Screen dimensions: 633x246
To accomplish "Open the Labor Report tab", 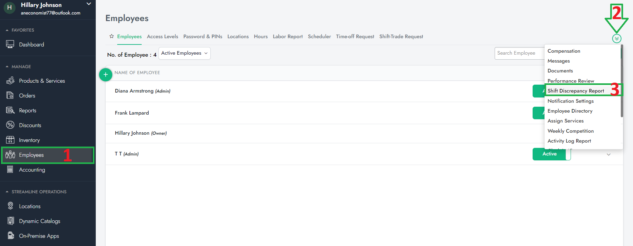I will [288, 37].
